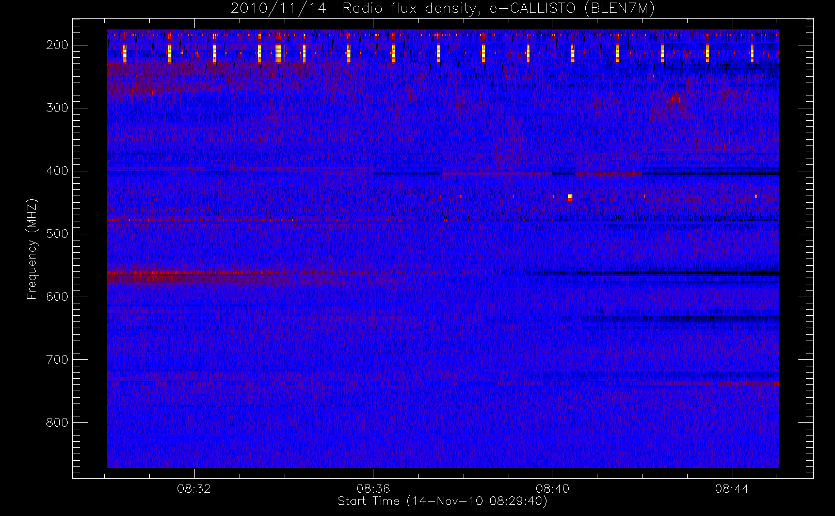Screen dimensions: 835x516
Task: Click the 700 frequency tick label
Action: (x=57, y=360)
